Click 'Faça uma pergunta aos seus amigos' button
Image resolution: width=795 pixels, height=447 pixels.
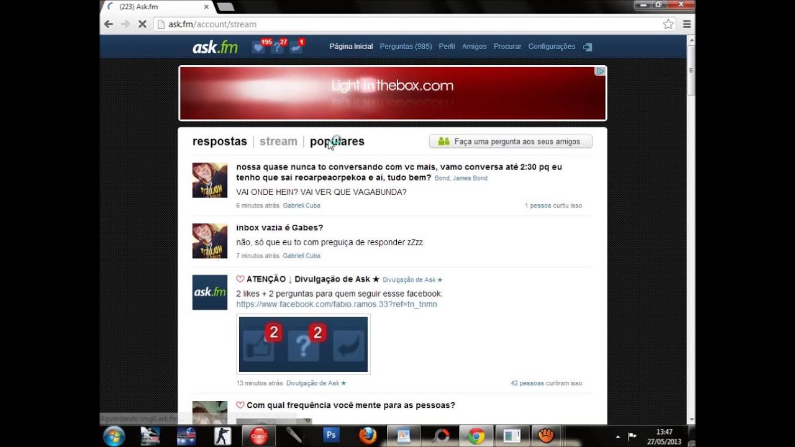pos(511,142)
